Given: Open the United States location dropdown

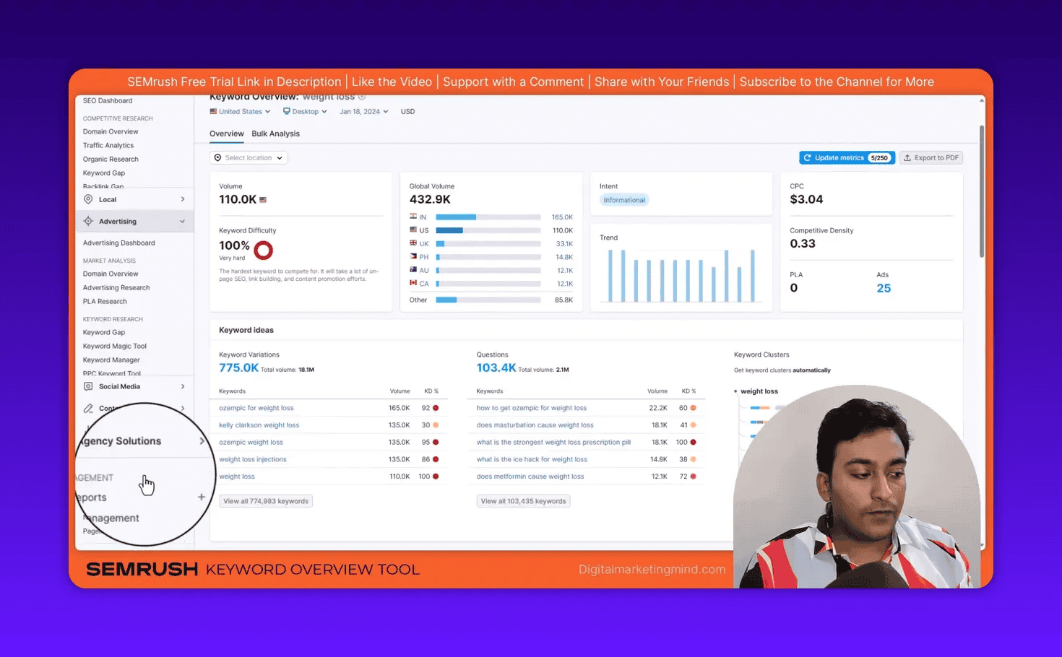Looking at the screenshot, I should coord(240,111).
